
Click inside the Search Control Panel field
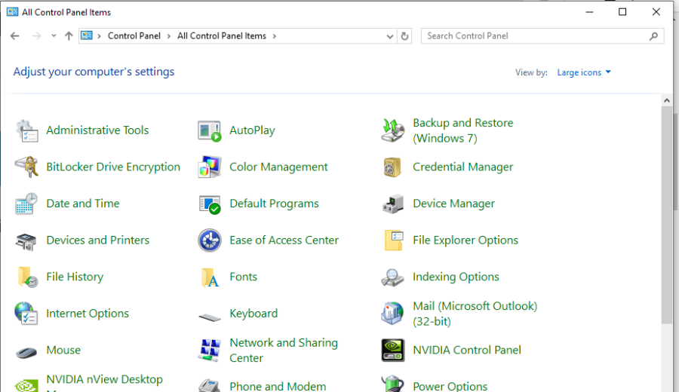tap(536, 36)
